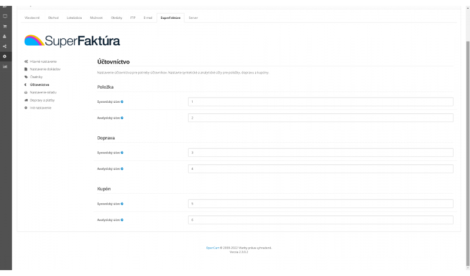
Task: Switch to the FTP tab
Action: click(x=133, y=18)
